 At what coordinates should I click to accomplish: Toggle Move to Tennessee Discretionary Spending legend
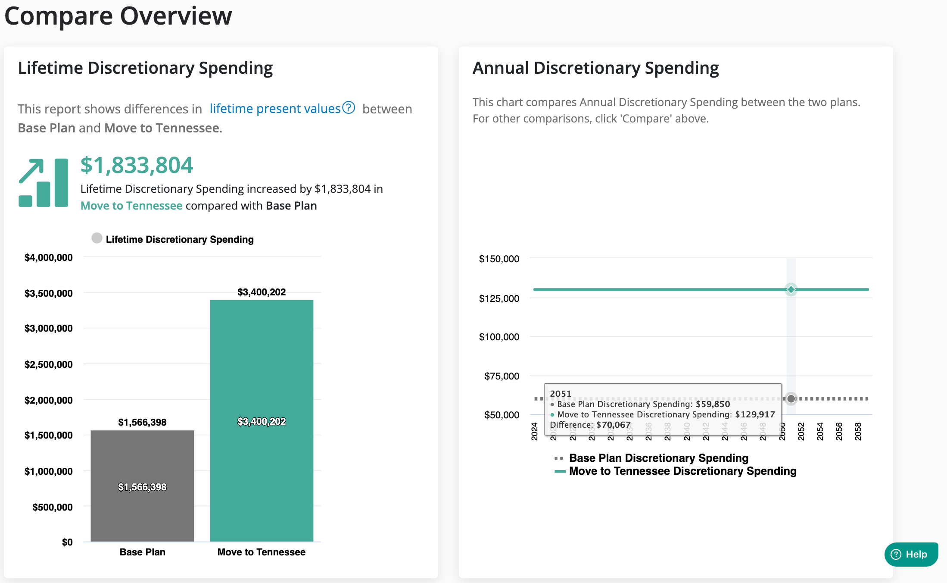682,471
